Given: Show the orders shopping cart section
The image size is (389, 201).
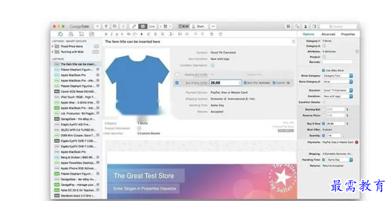Looking at the screenshot, I should tap(81, 34).
